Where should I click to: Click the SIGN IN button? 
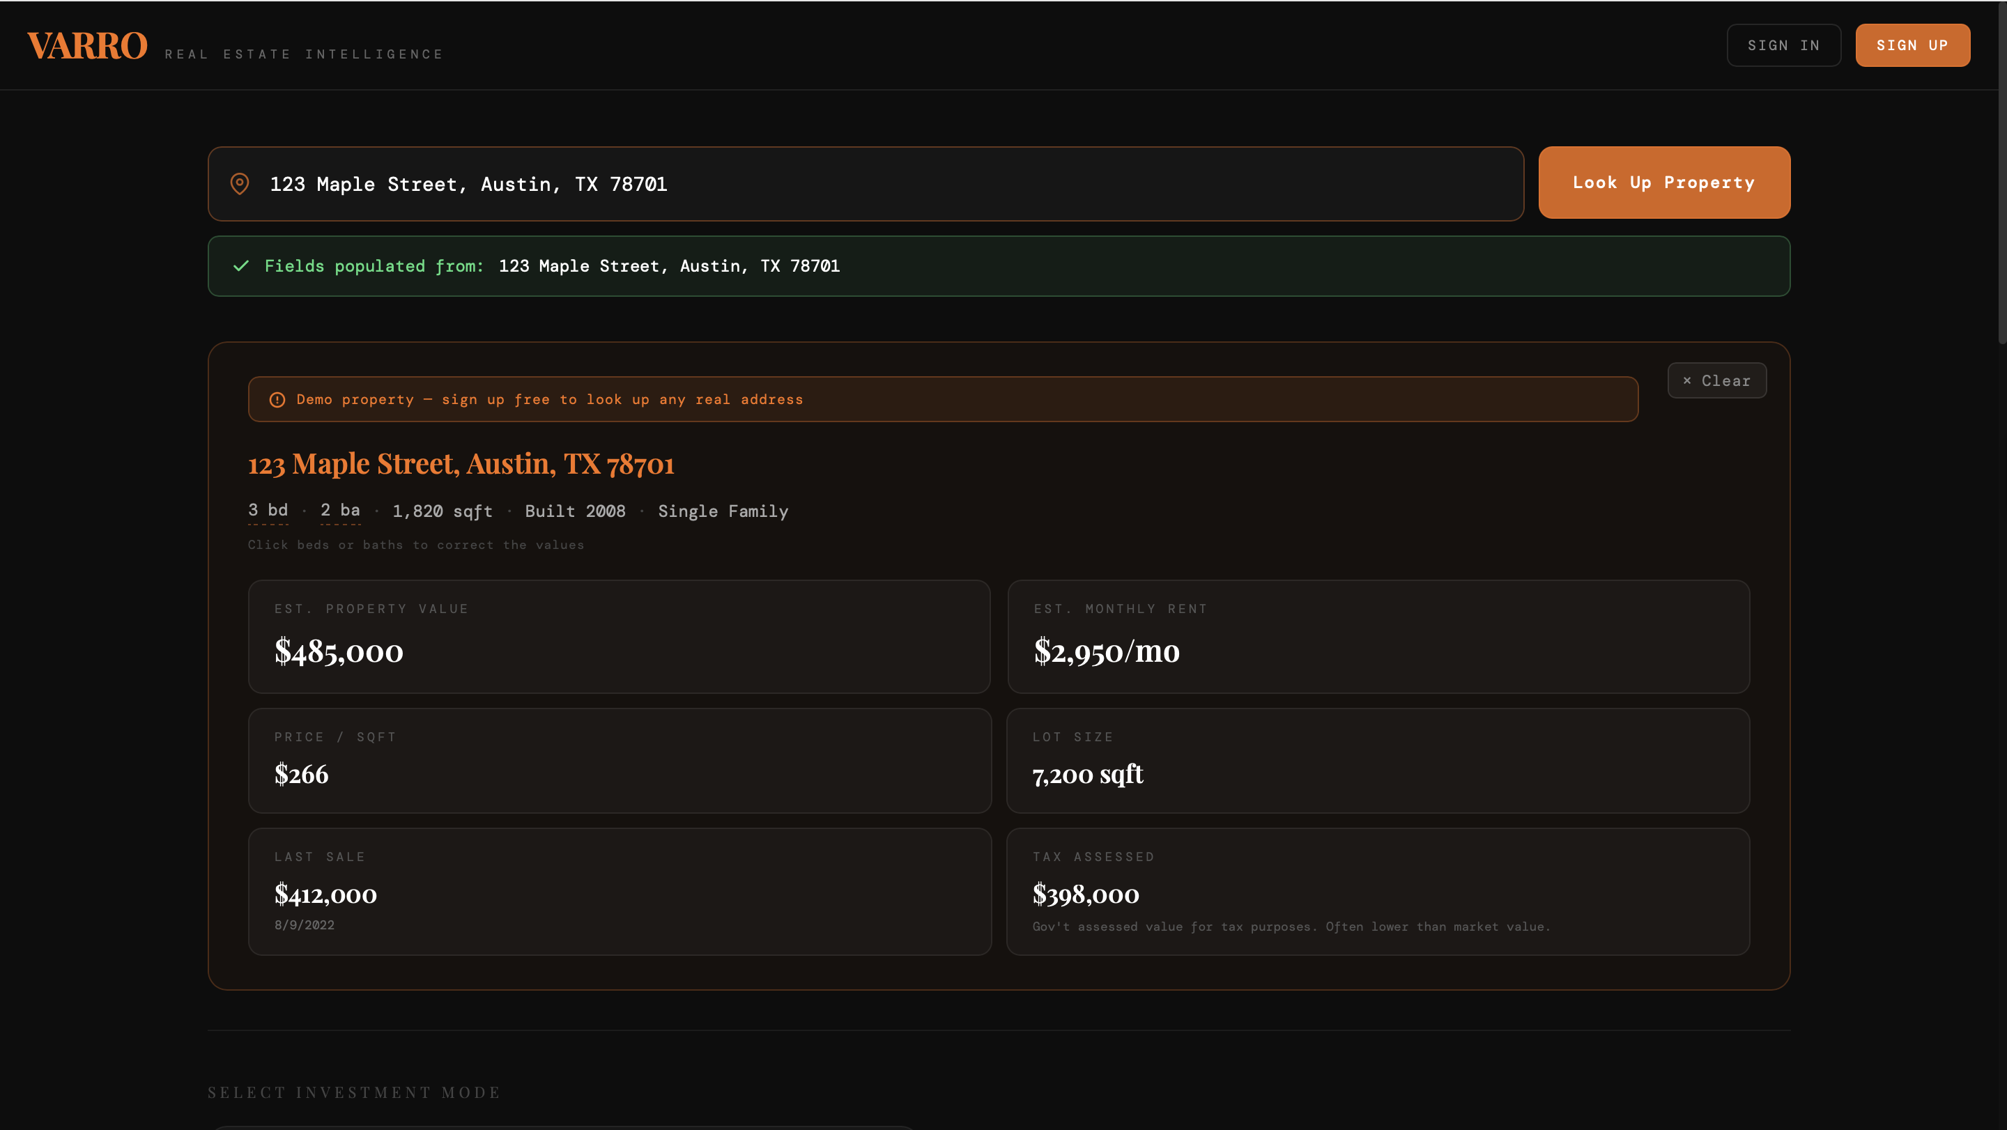pyautogui.click(x=1783, y=45)
